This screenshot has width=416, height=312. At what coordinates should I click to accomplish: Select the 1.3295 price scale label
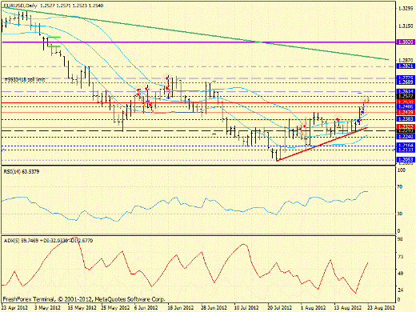coord(406,9)
